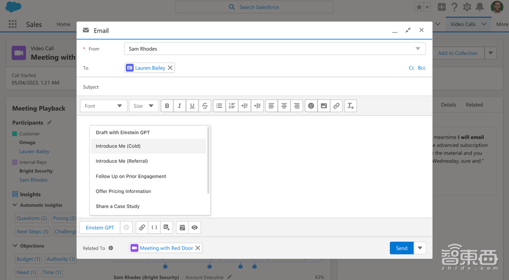509x280 pixels.
Task: Open the font Size dropdown
Action: 144,106
